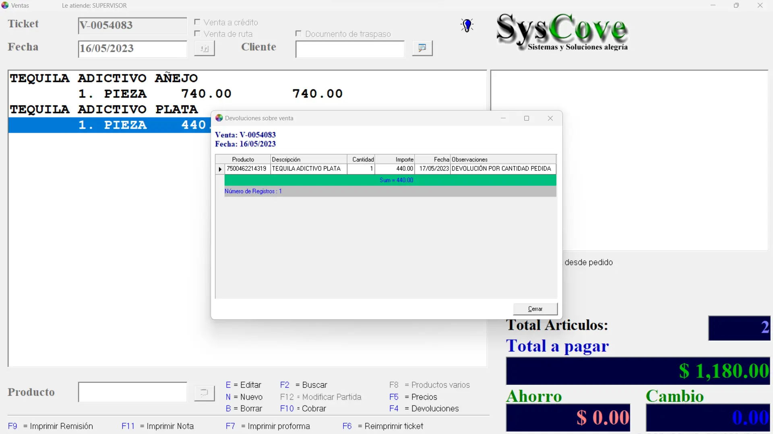Image resolution: width=773 pixels, height=434 pixels.
Task: Click the Ventas app icon in title bar
Action: tap(5, 5)
